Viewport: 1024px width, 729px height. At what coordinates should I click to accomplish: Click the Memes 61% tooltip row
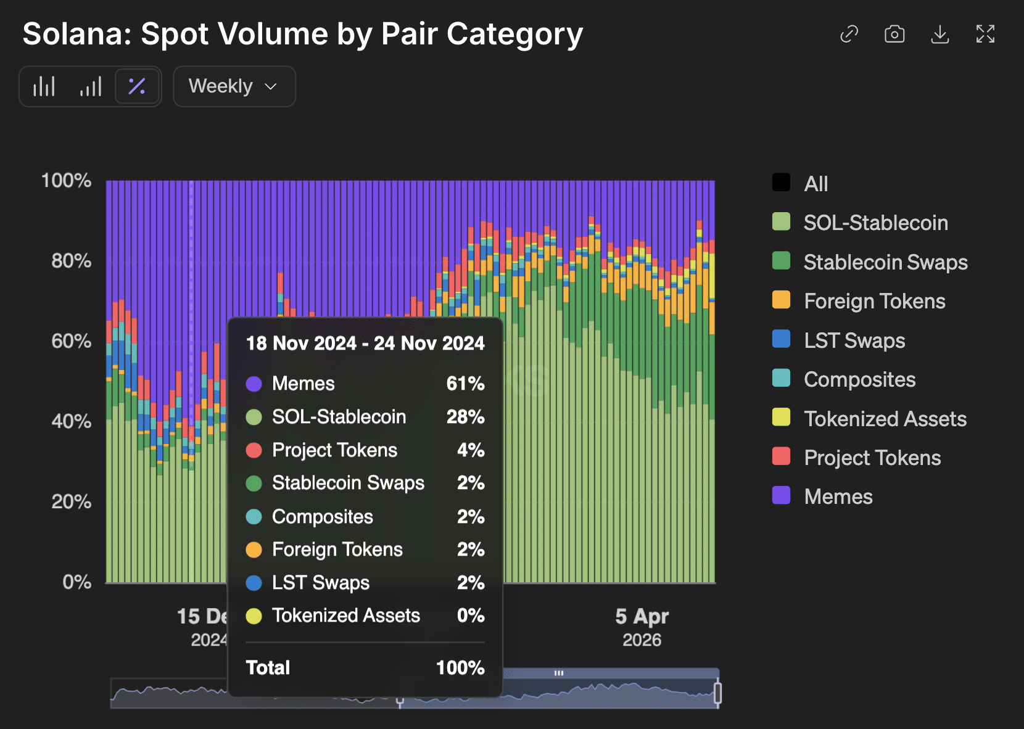[365, 384]
